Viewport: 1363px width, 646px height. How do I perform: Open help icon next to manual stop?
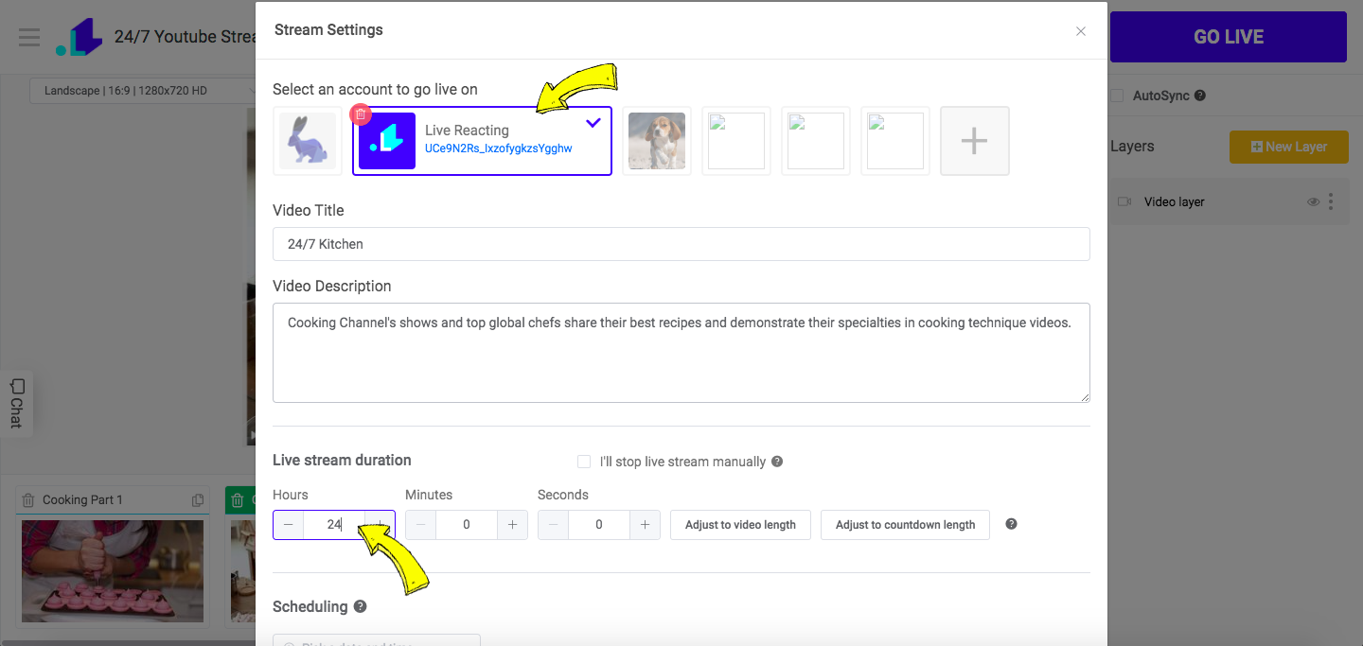(x=777, y=462)
